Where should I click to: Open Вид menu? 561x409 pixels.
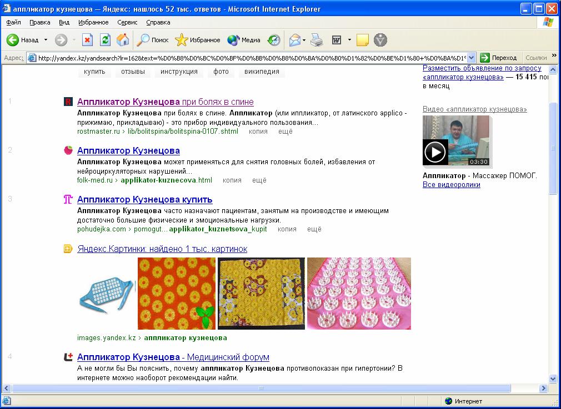[64, 22]
